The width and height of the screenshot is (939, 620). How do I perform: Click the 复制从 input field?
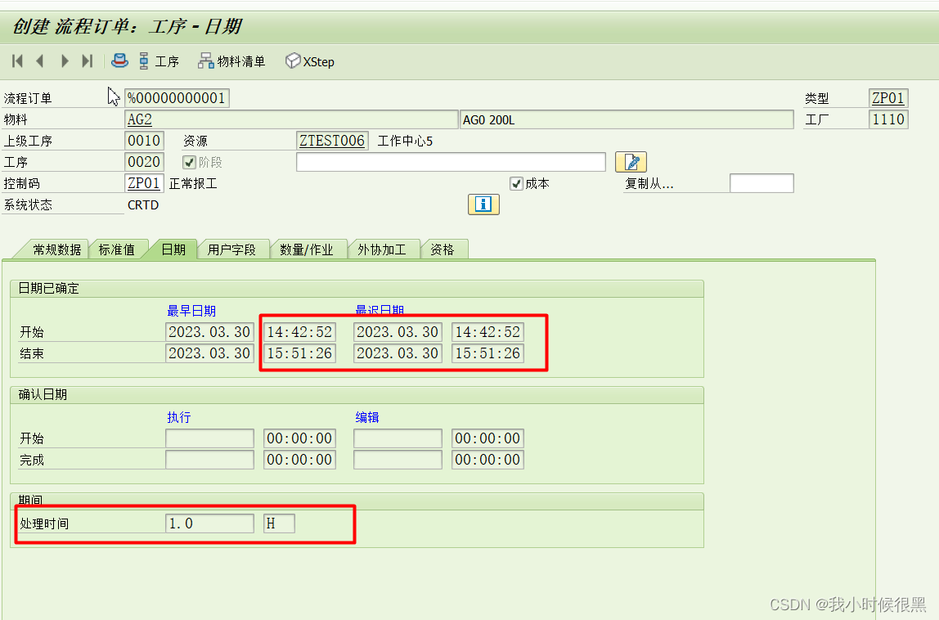pyautogui.click(x=762, y=182)
